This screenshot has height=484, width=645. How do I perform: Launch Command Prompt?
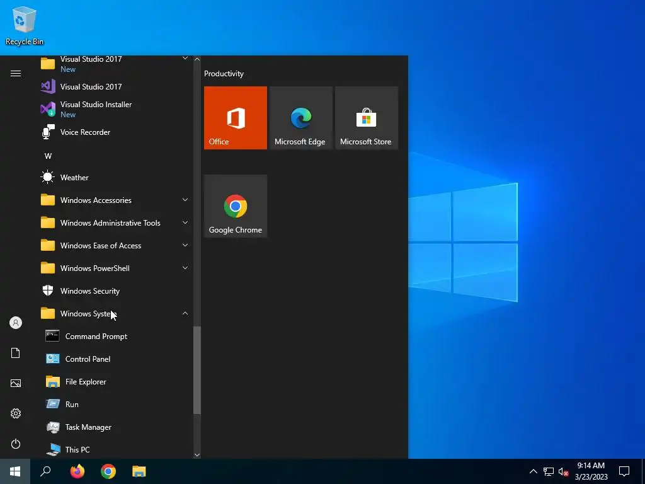[x=115, y=337]
